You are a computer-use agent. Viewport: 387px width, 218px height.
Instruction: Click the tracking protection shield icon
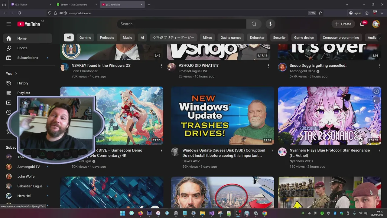coord(50,13)
